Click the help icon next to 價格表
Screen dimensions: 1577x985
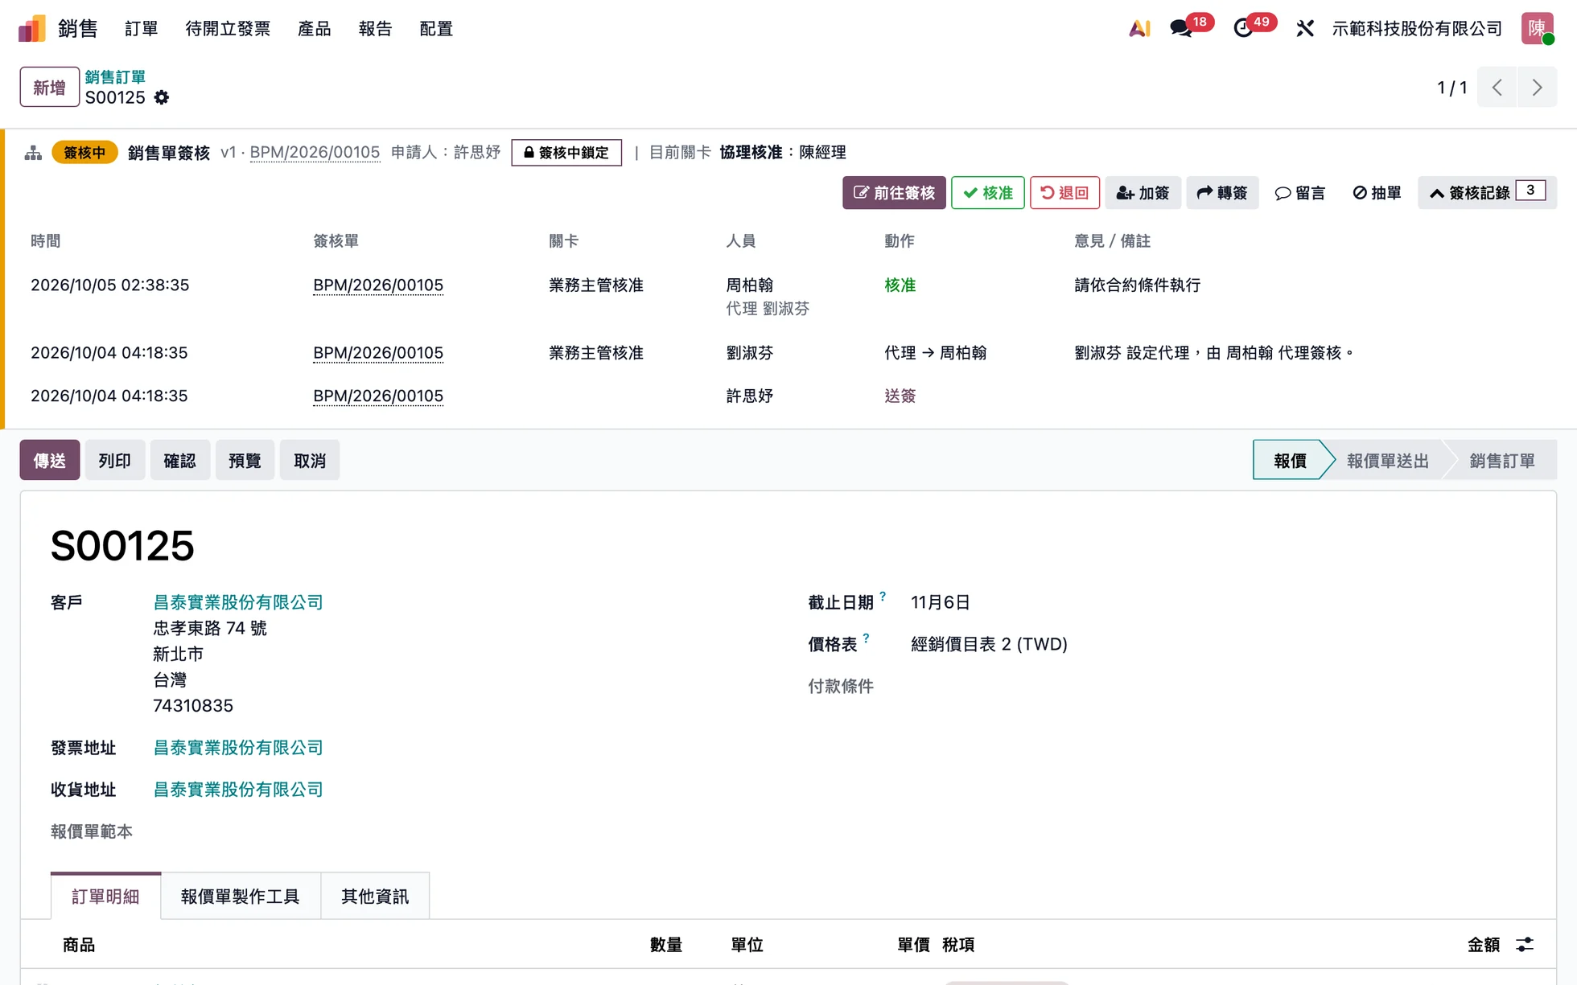coord(866,638)
